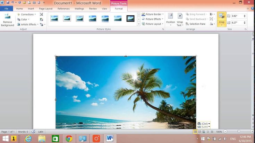This screenshot has height=143, width=255.
Task: Open the Page Layout tab
Action: click(46, 9)
